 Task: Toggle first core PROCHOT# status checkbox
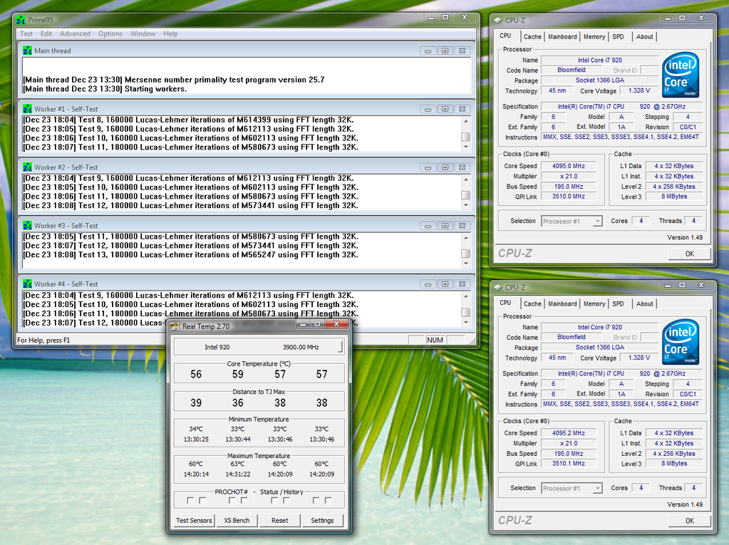190,500
